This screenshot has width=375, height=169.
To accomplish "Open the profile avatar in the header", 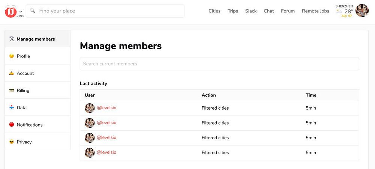I will [x=362, y=11].
